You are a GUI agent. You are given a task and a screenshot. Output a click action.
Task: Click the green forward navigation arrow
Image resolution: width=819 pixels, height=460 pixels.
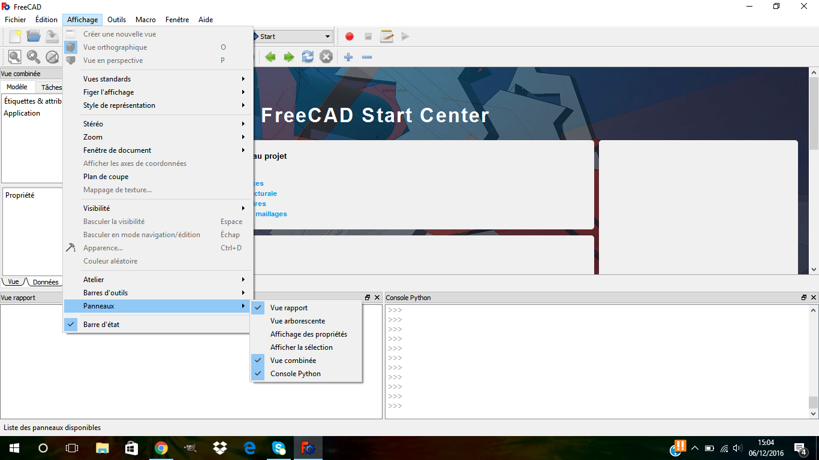[x=289, y=57]
